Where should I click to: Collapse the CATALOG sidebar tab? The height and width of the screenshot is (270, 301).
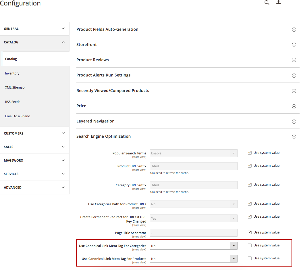34,42
